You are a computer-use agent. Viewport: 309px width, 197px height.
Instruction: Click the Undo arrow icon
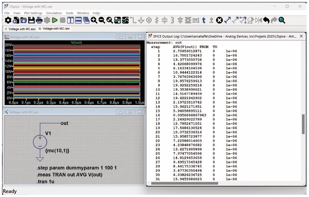tap(266, 21)
